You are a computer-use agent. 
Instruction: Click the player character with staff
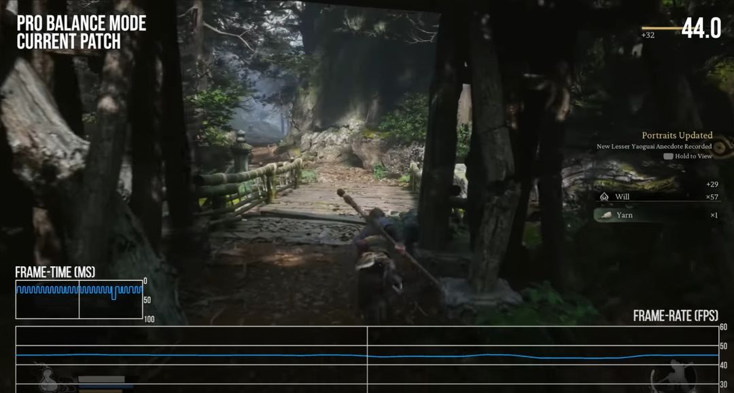point(380,255)
